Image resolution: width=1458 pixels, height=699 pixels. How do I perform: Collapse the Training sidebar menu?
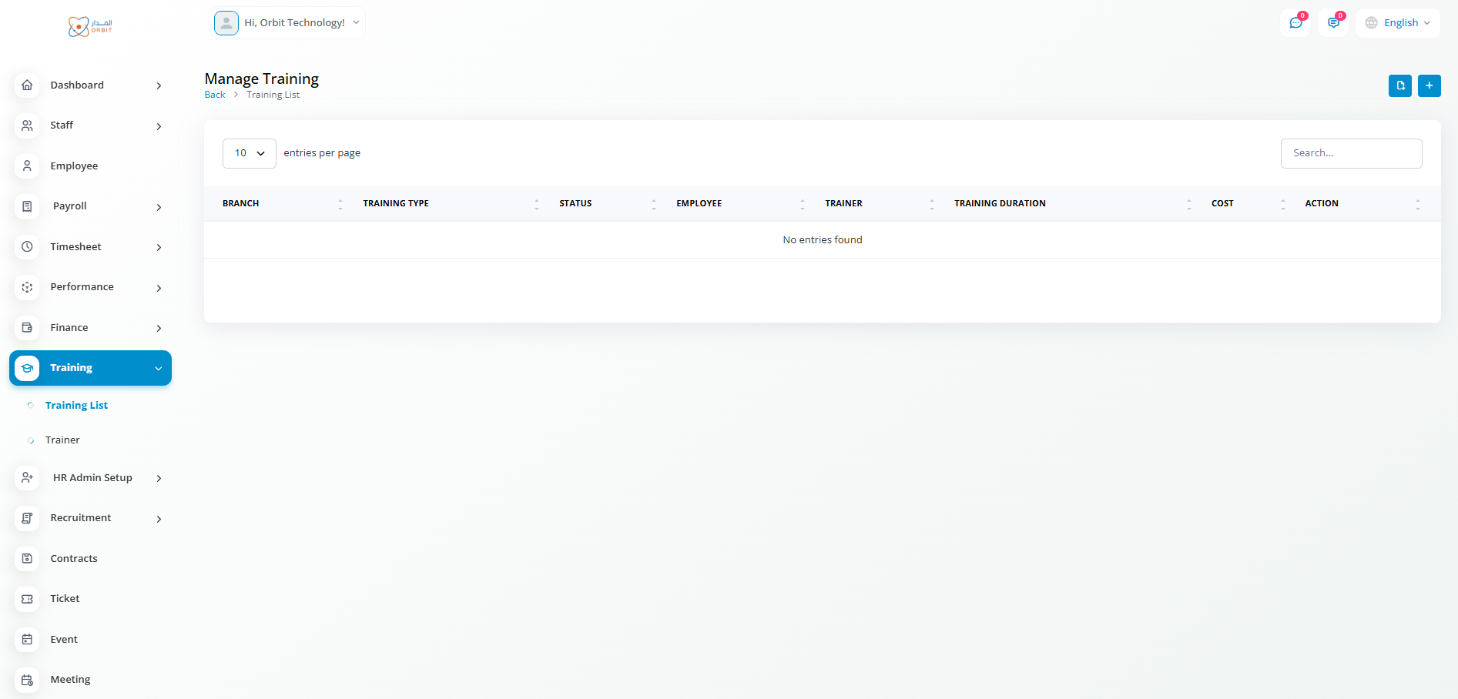[x=90, y=368]
